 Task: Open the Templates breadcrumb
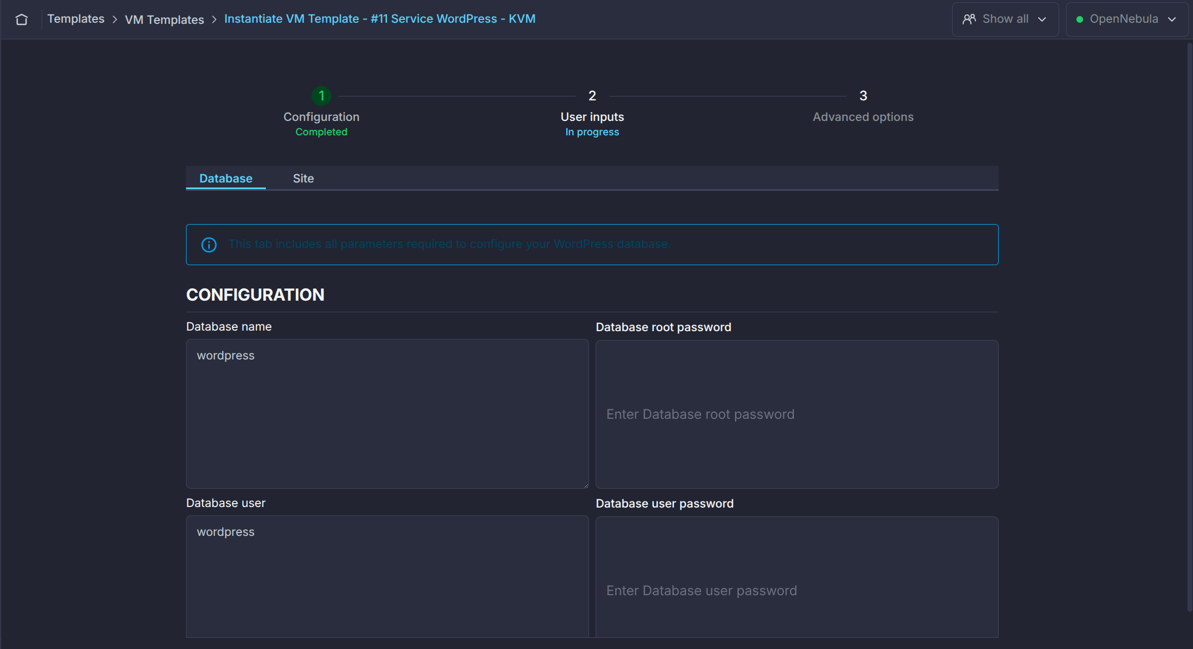pyautogui.click(x=75, y=19)
